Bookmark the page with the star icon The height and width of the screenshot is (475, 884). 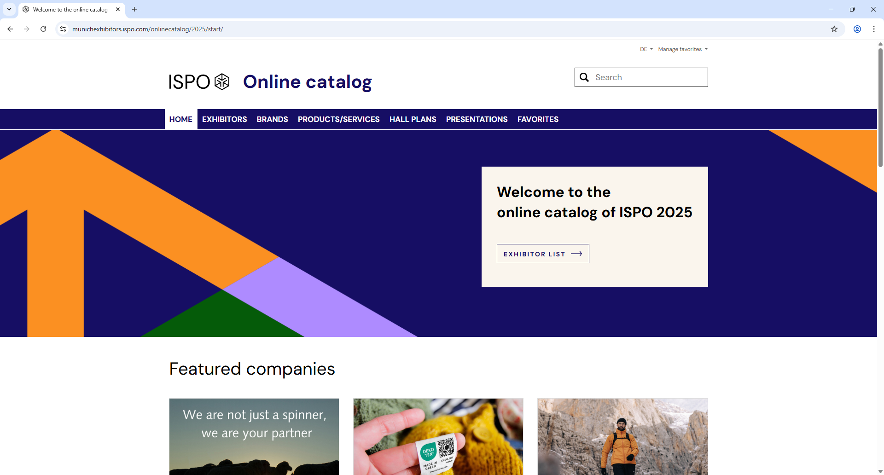point(834,29)
